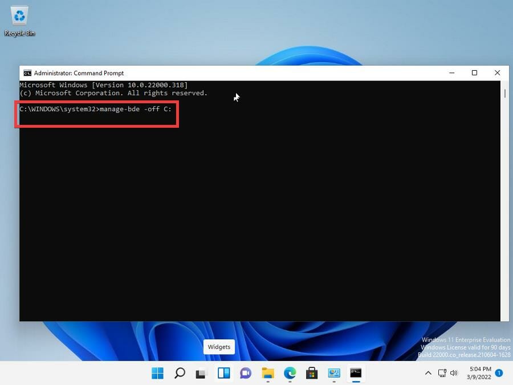Minimize the Administrator Command Prompt window

(x=451, y=72)
